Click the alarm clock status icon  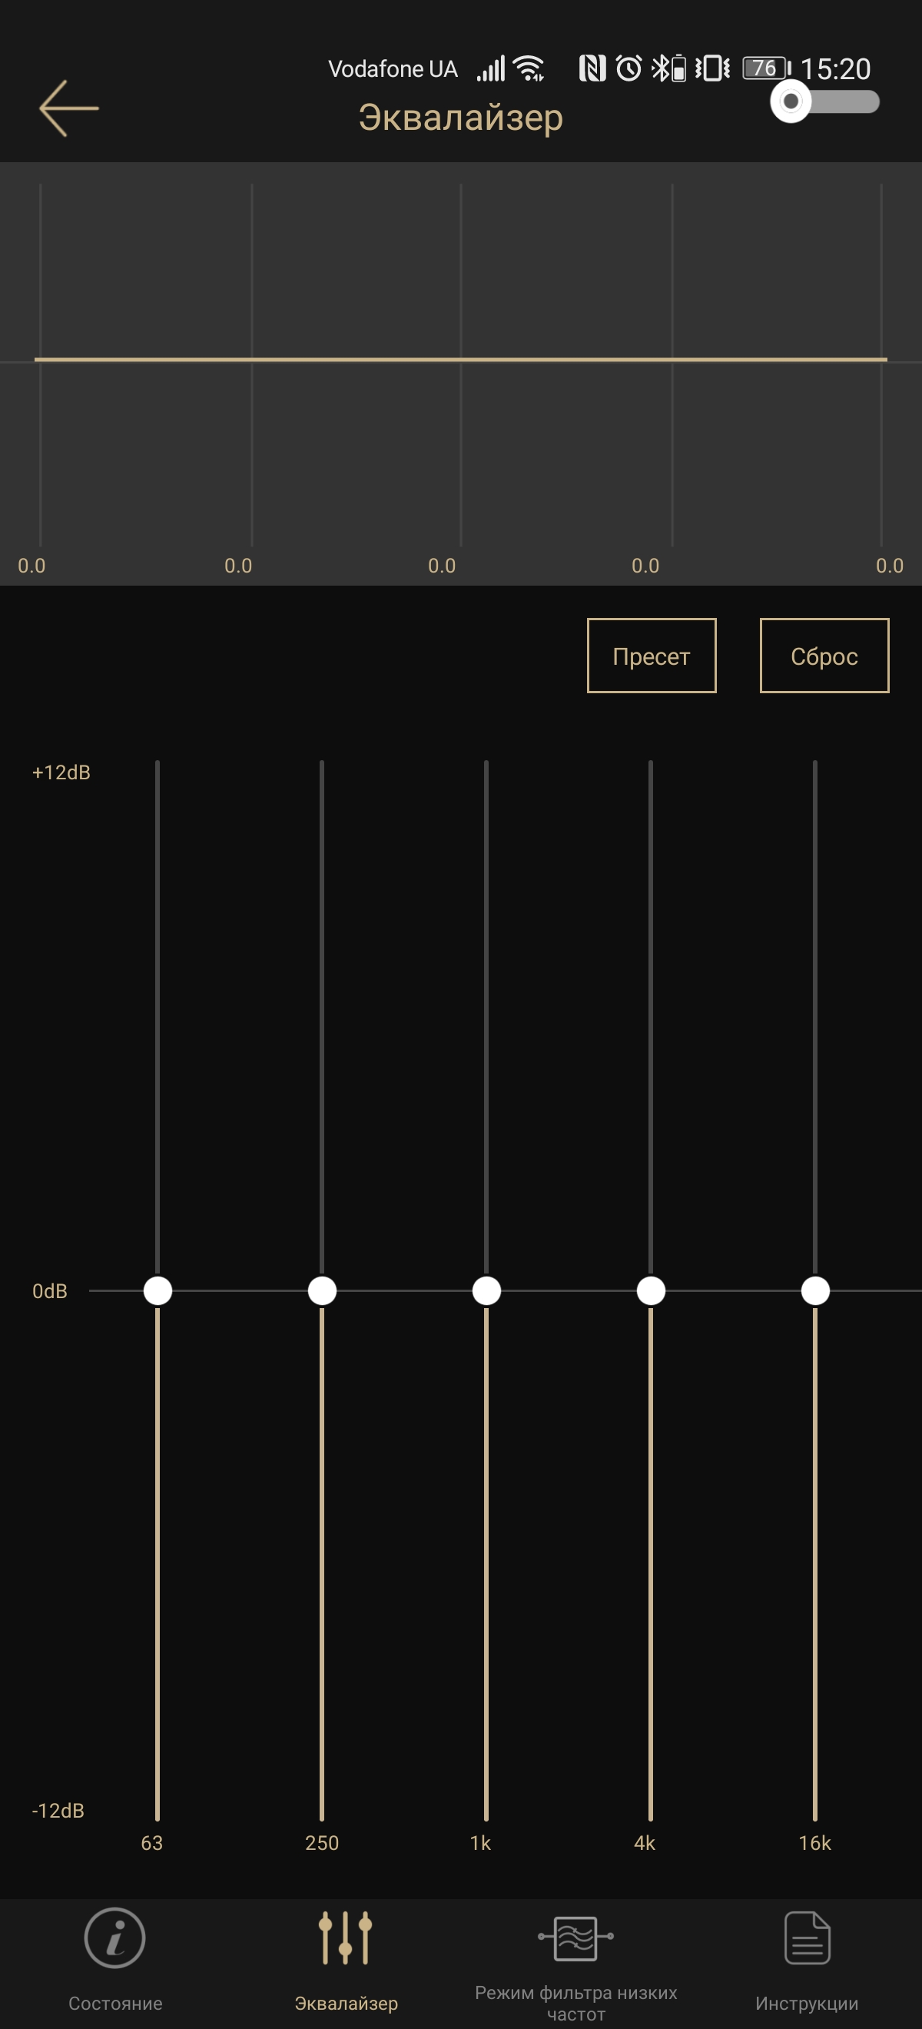[x=628, y=68]
